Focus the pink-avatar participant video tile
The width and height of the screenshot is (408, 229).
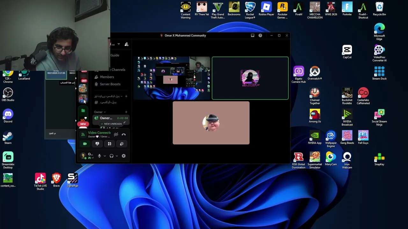[250, 78]
